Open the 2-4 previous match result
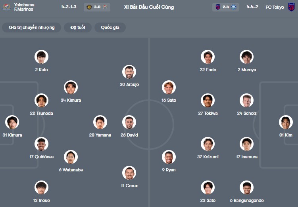This screenshot has height=207, width=298. click(225, 7)
